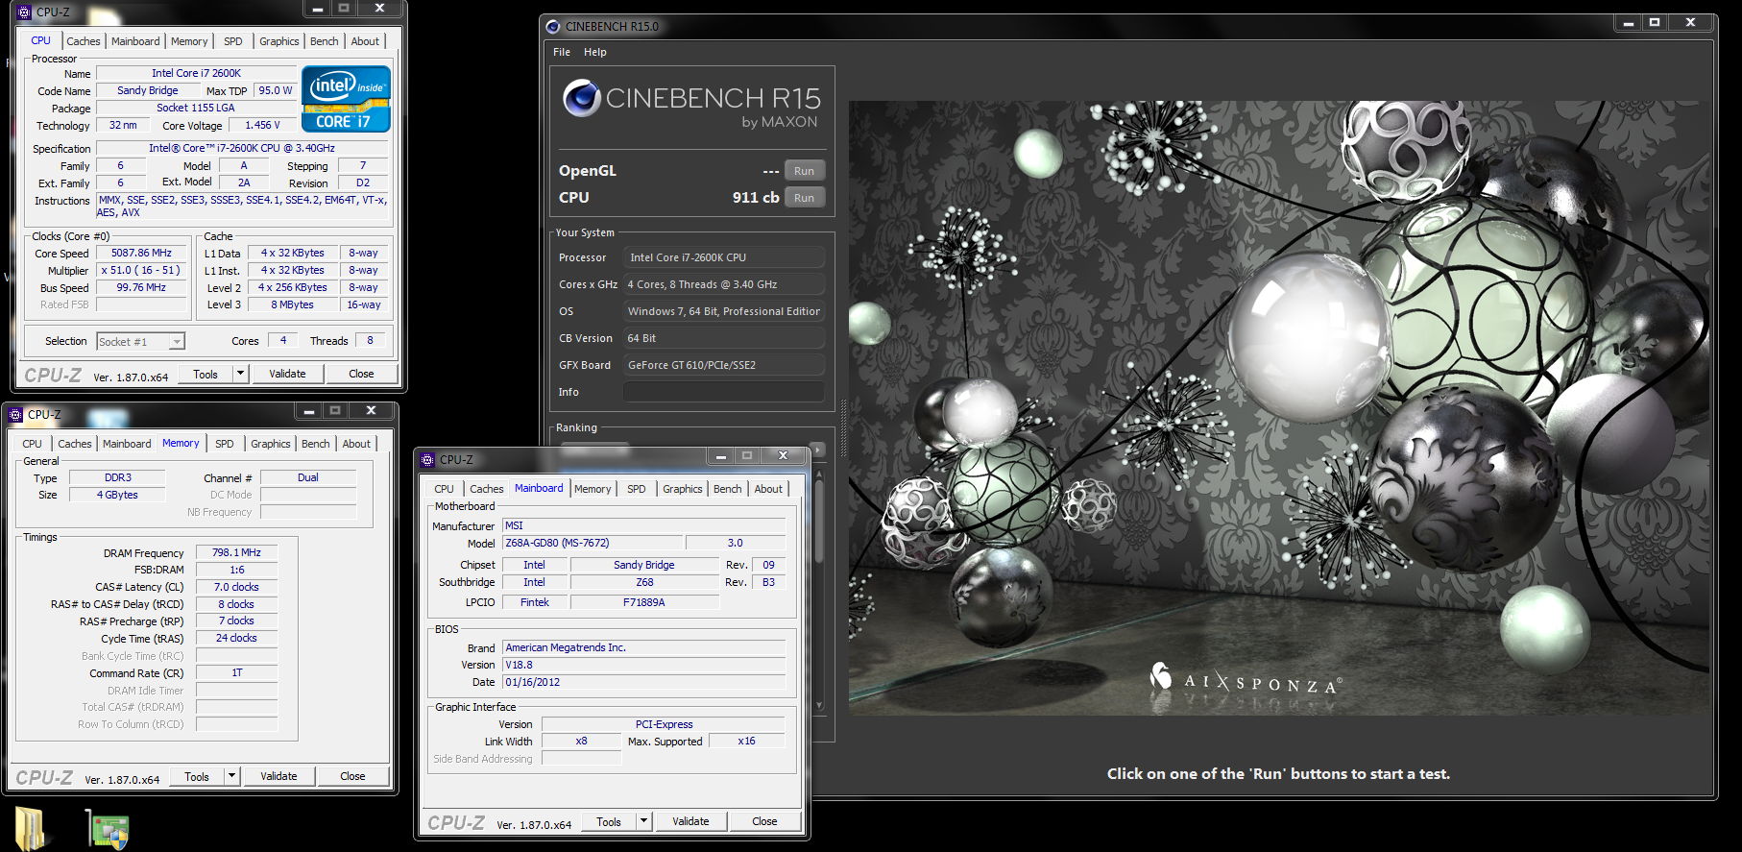Click Close button in top CPU-Z window
Screen dimensions: 1742x852
362,374
